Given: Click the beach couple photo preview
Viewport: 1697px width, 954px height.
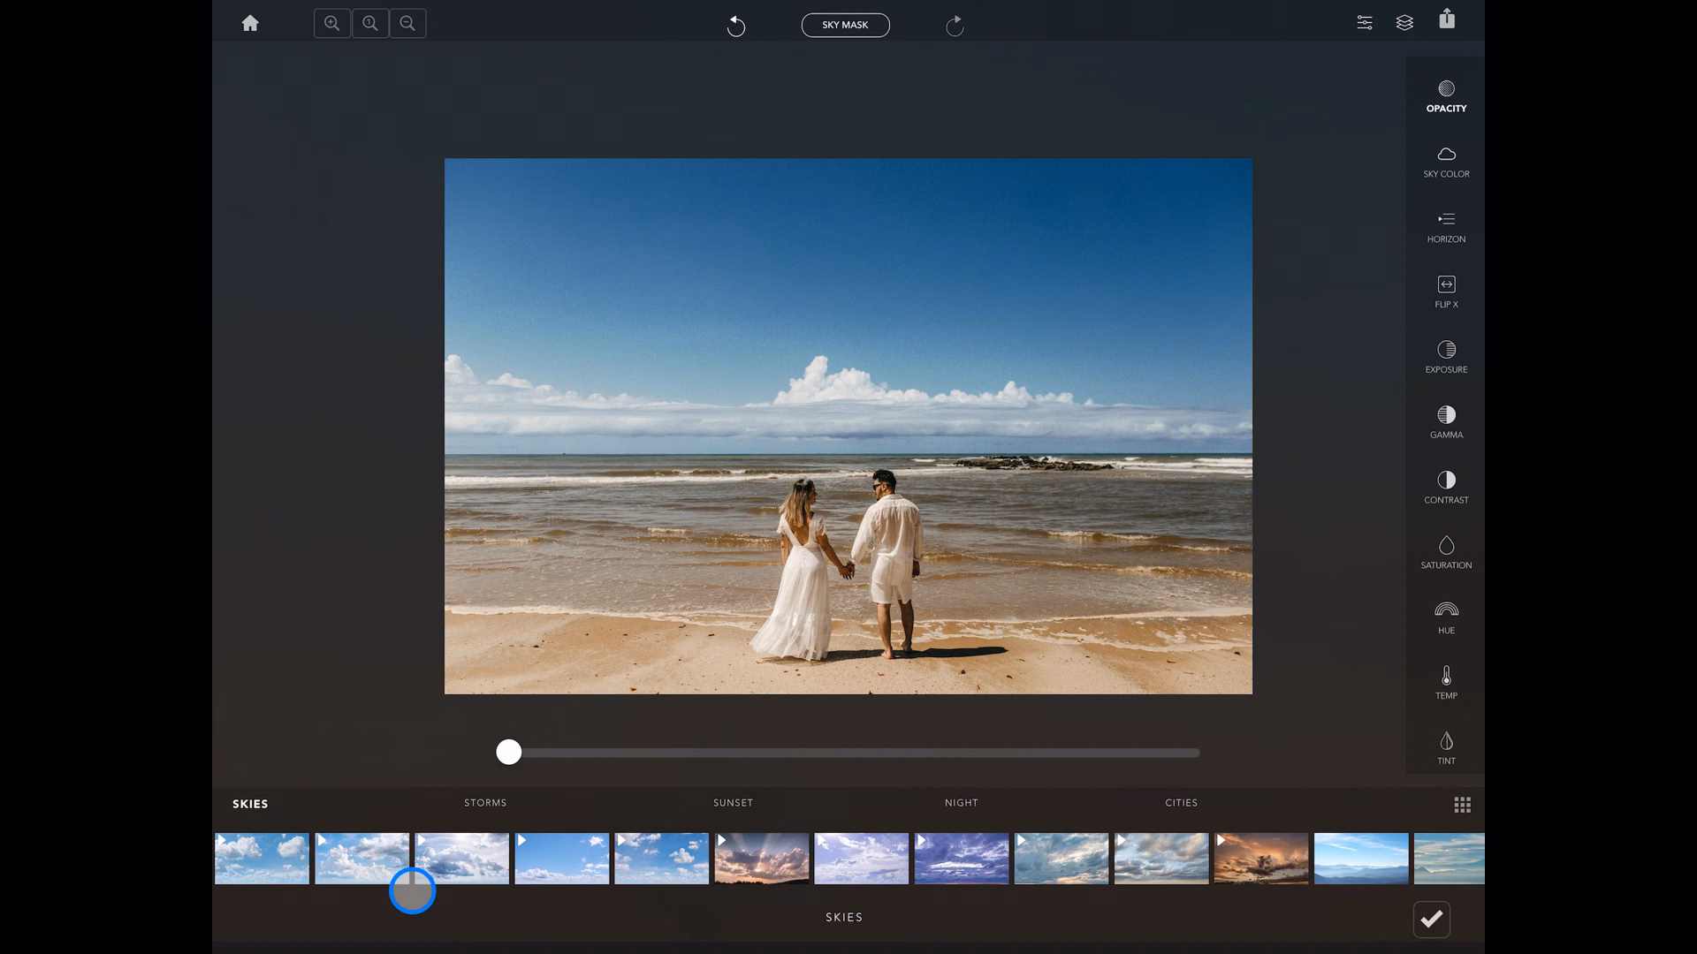Looking at the screenshot, I should click(x=848, y=427).
